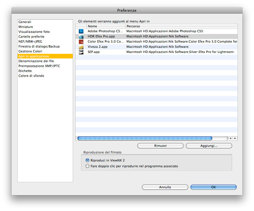
Task: Click the Rimuovi button
Action: pos(160,146)
